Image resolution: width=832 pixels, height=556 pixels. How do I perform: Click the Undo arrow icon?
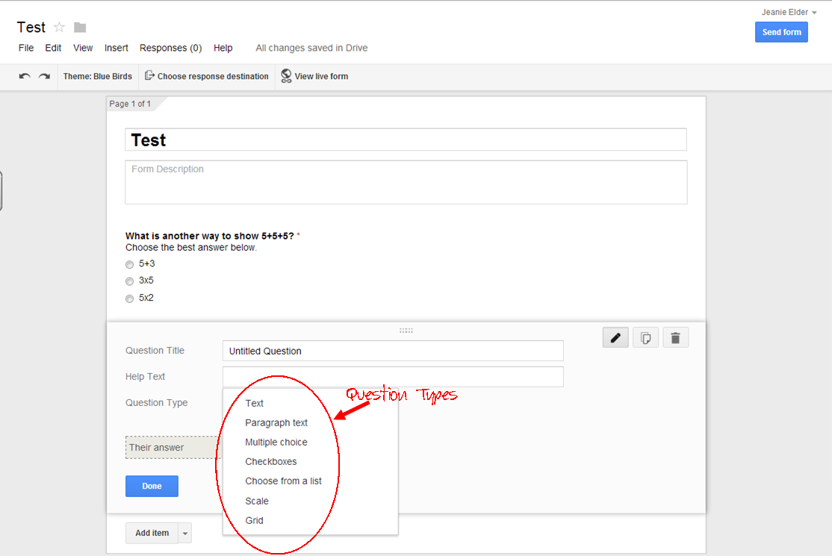coord(24,76)
